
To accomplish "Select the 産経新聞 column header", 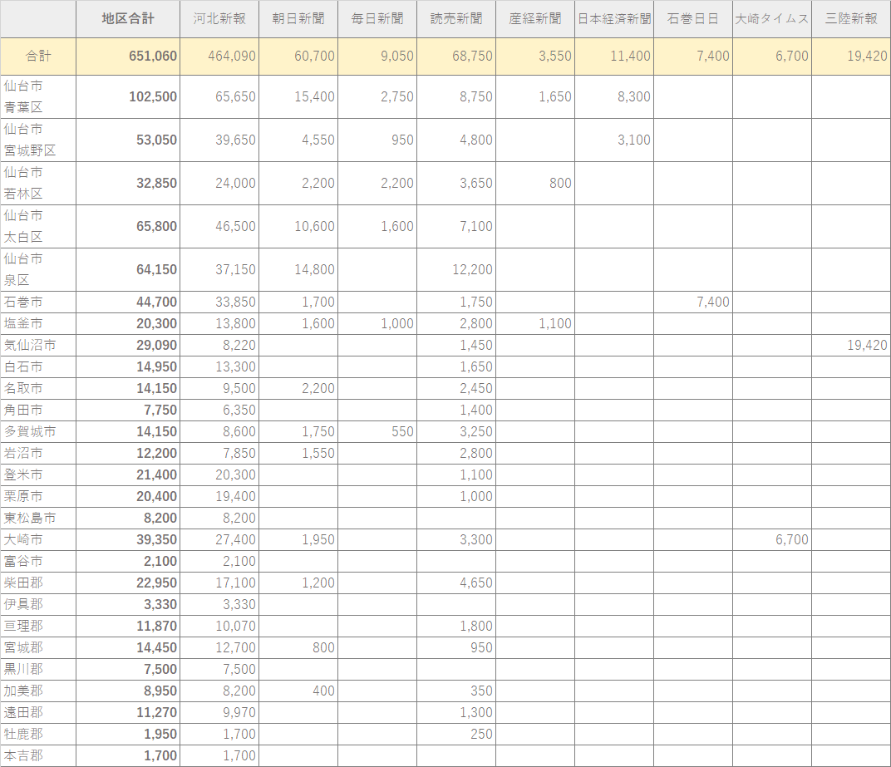I will [x=535, y=19].
